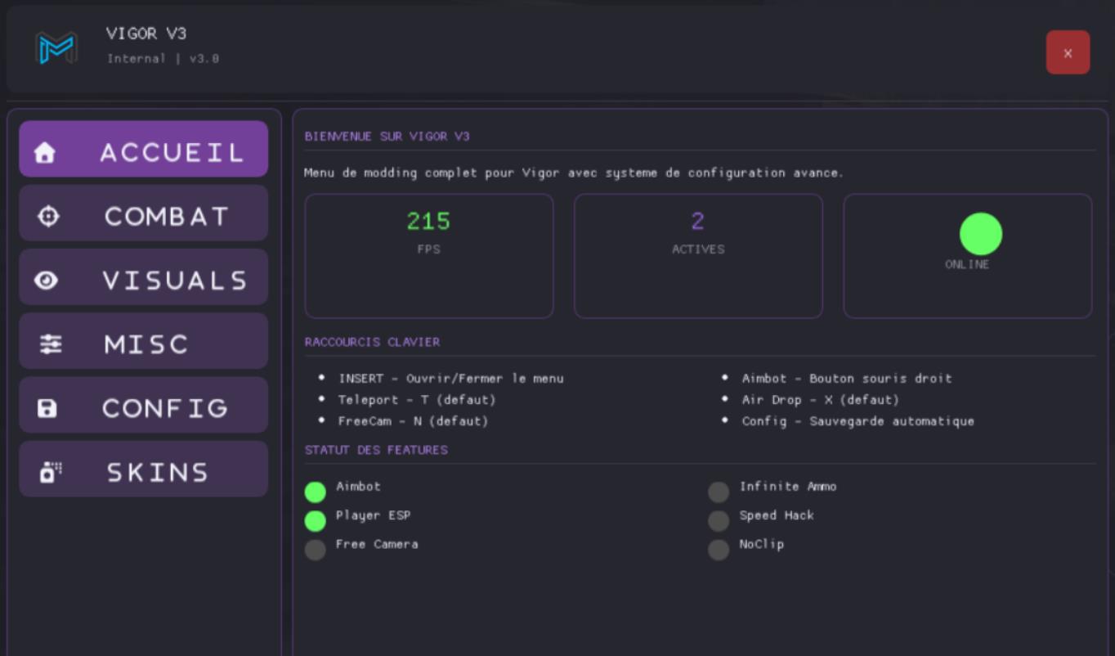Toggle the Player ESP status dot

click(315, 521)
